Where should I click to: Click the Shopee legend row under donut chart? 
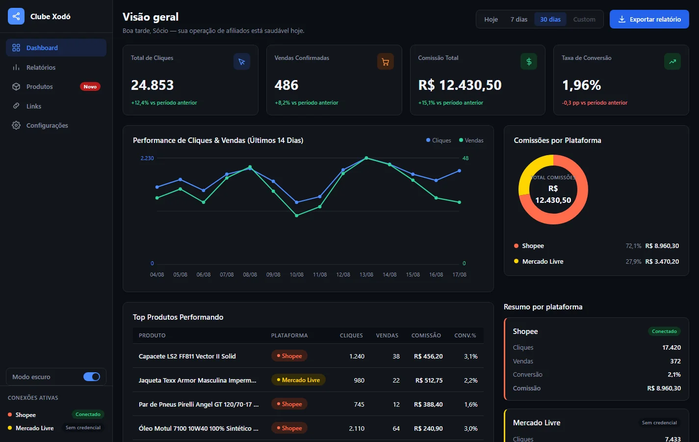(596, 246)
